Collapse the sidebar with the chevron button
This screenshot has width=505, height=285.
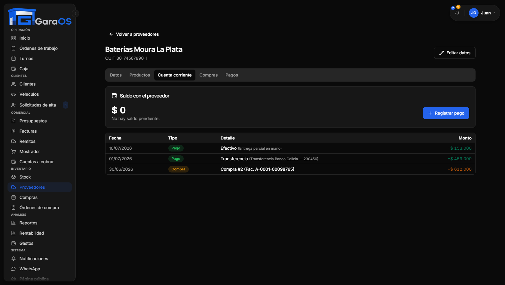tap(75, 13)
